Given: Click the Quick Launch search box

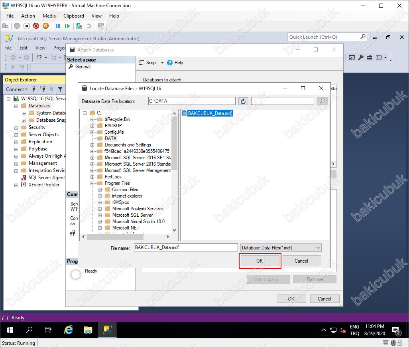Looking at the screenshot, I should [324, 37].
